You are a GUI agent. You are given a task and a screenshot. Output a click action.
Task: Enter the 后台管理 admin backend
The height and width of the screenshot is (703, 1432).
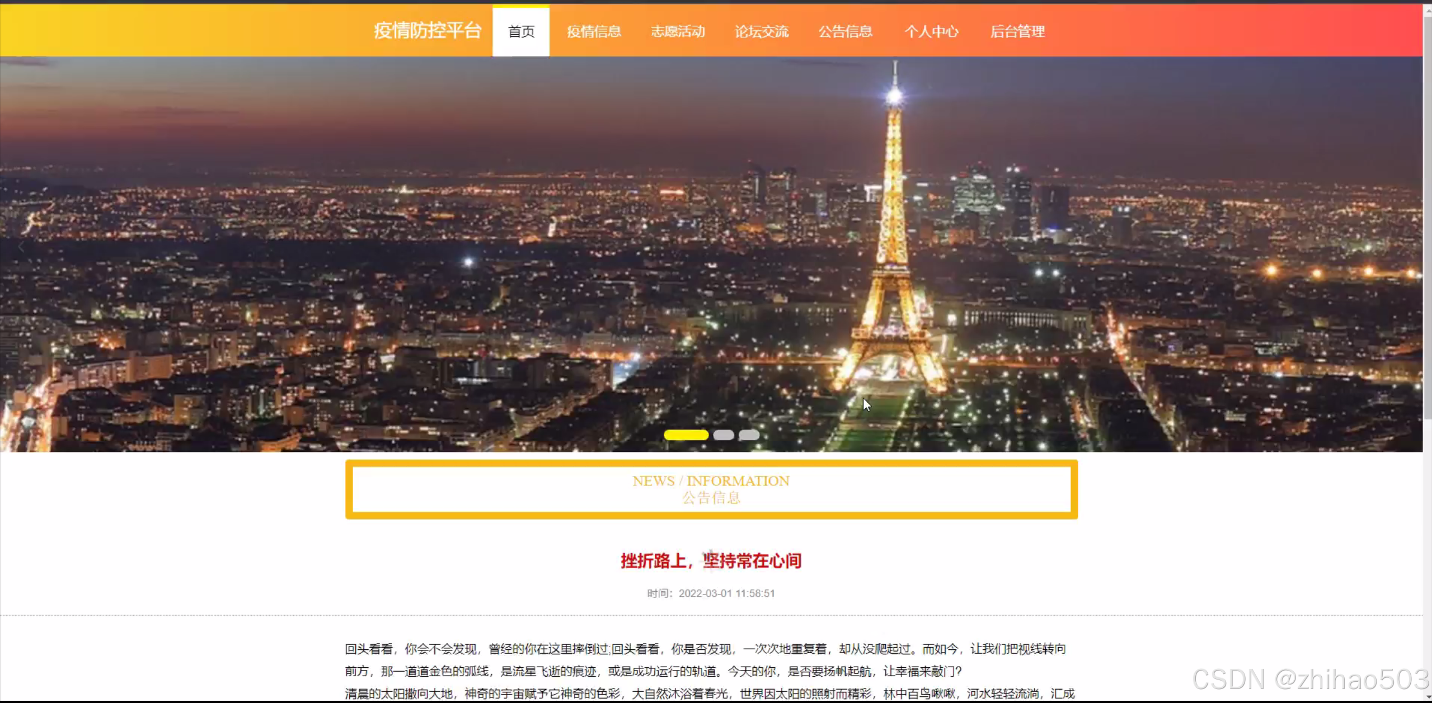[x=1017, y=31]
